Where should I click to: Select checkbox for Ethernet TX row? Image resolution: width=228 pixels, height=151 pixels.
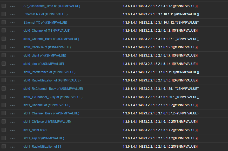4,22
